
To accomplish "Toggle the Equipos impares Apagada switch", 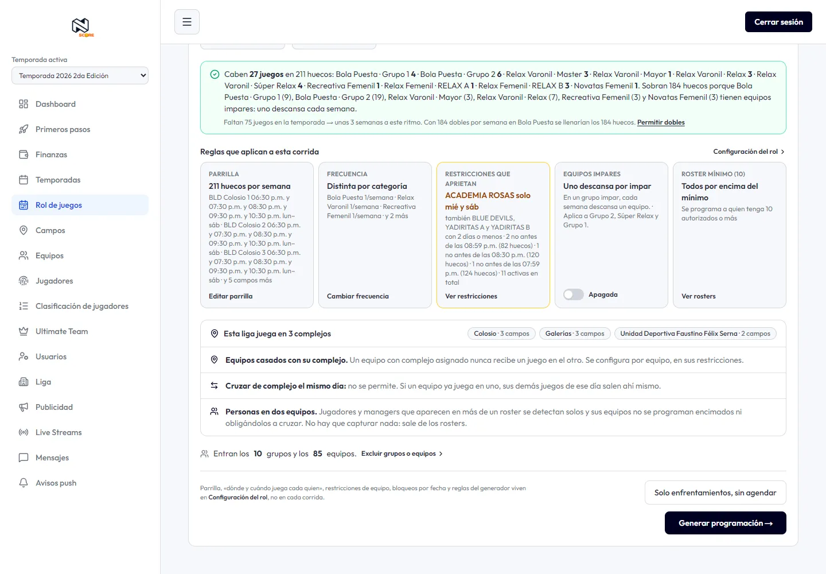I will click(x=574, y=294).
